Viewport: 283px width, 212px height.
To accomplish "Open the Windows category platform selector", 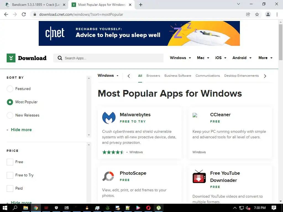I will click(108, 76).
